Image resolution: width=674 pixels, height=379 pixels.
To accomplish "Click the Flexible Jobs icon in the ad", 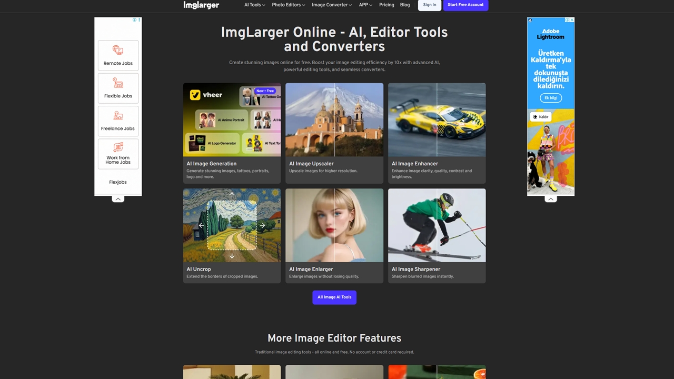I will (118, 83).
